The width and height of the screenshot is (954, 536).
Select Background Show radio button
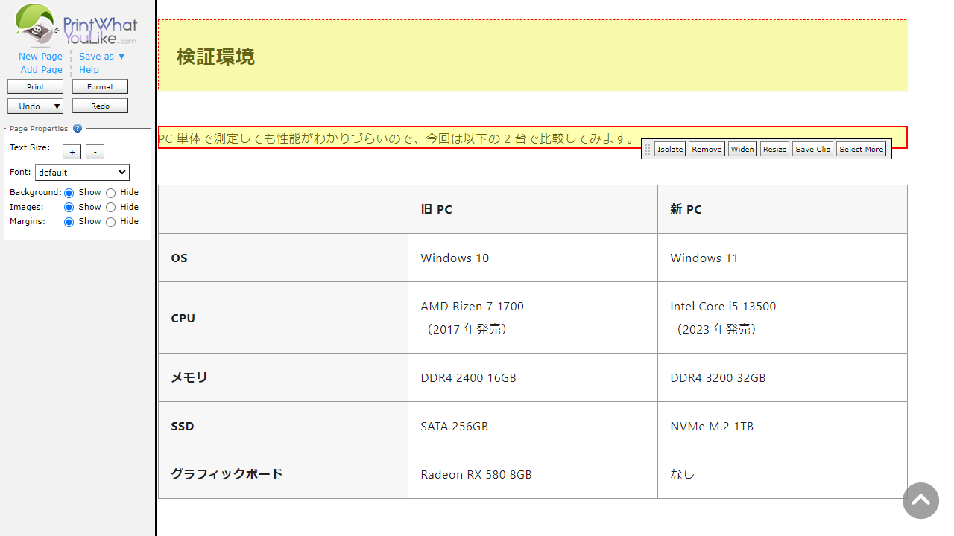[69, 193]
